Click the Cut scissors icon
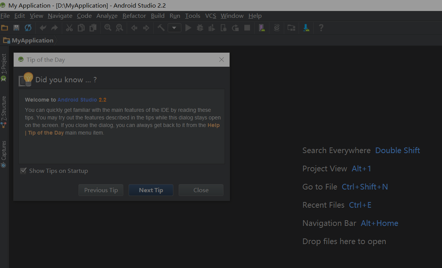Screen dimensions: 442x268 tap(69, 28)
